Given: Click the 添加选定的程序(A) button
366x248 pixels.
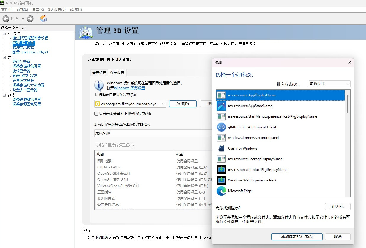Looking at the screenshot, I should tap(297, 237).
